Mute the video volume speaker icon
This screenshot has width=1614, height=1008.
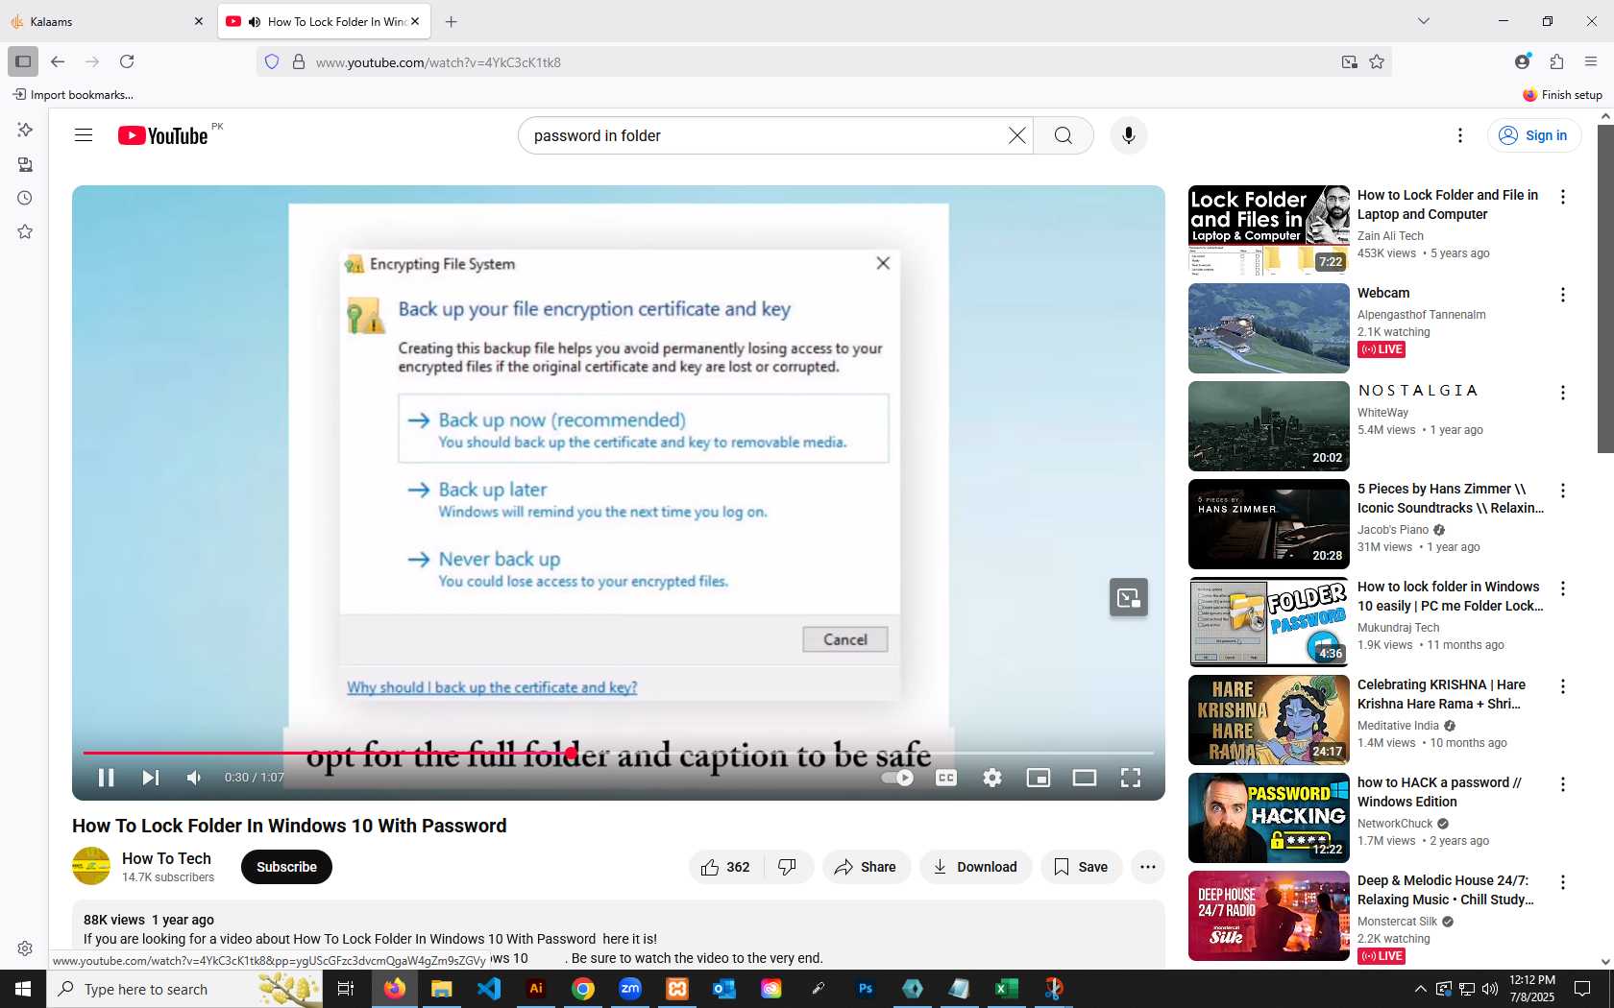195,778
